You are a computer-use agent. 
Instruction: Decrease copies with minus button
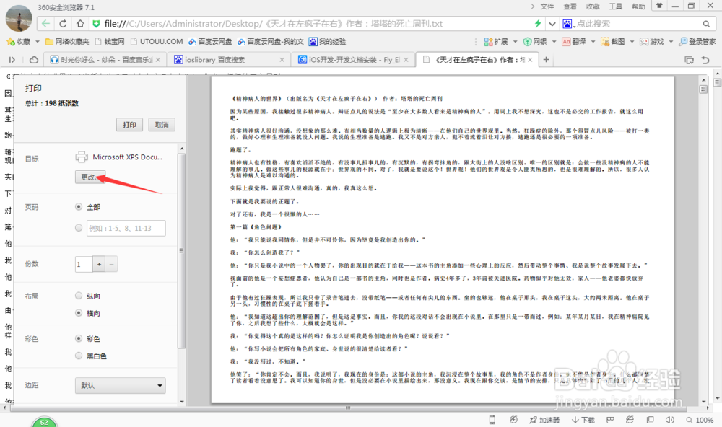pyautogui.click(x=111, y=264)
